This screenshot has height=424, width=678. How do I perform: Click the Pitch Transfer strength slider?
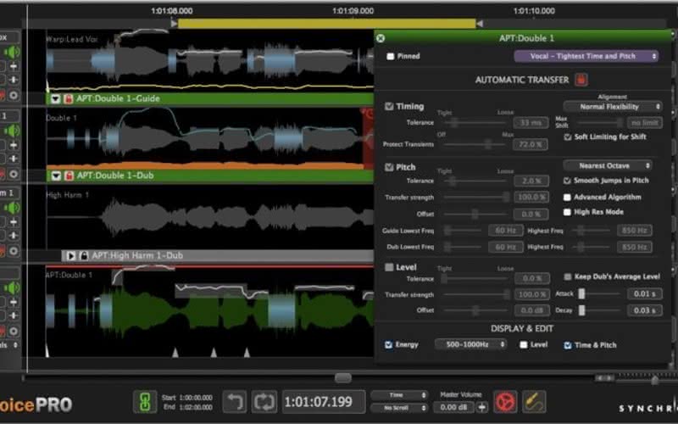click(476, 198)
